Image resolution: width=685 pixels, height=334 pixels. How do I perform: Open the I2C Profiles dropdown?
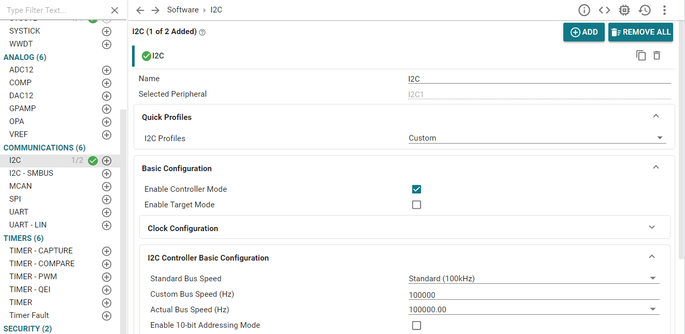point(536,138)
